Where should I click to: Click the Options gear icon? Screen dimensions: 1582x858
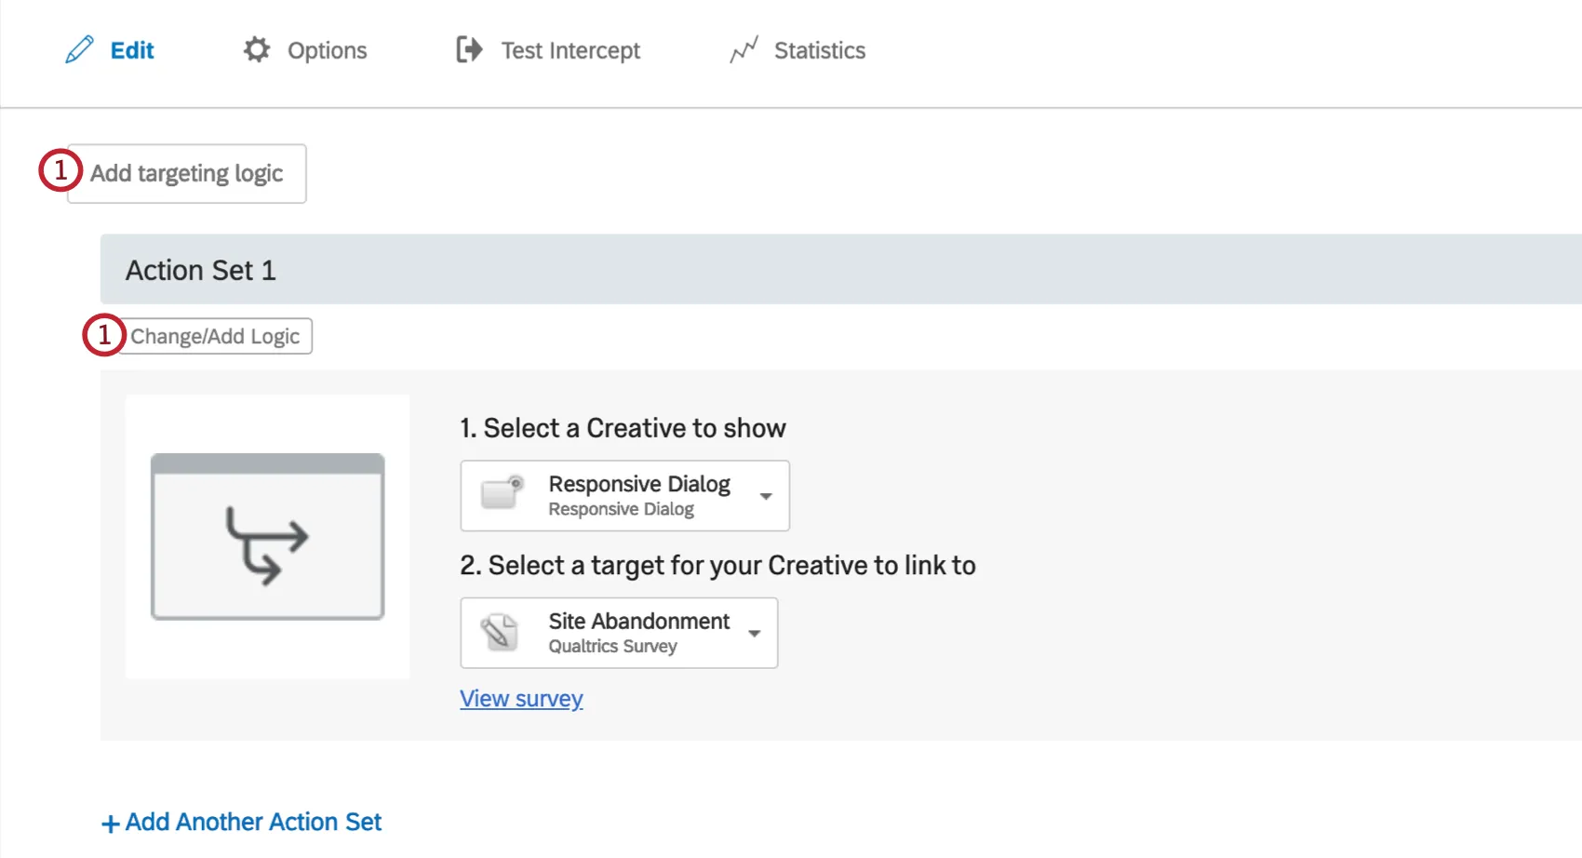[257, 49]
